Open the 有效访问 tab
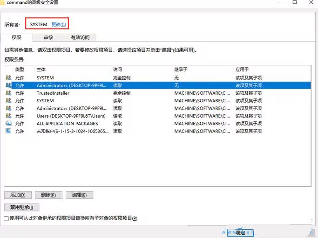This screenshot has height=238, width=318. (80, 37)
